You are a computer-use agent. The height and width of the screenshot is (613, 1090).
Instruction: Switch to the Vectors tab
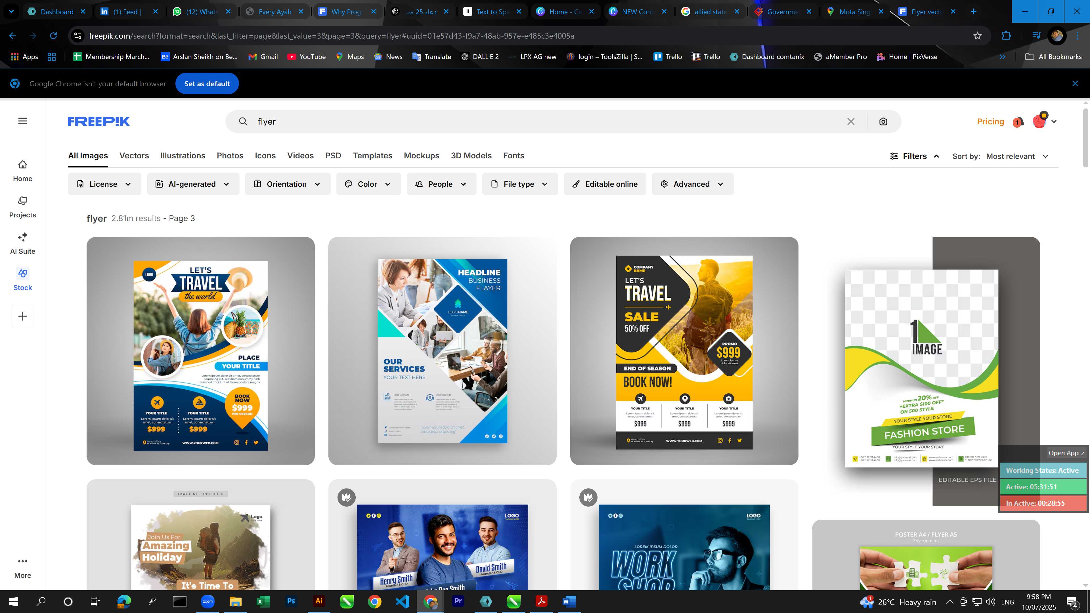click(x=134, y=156)
